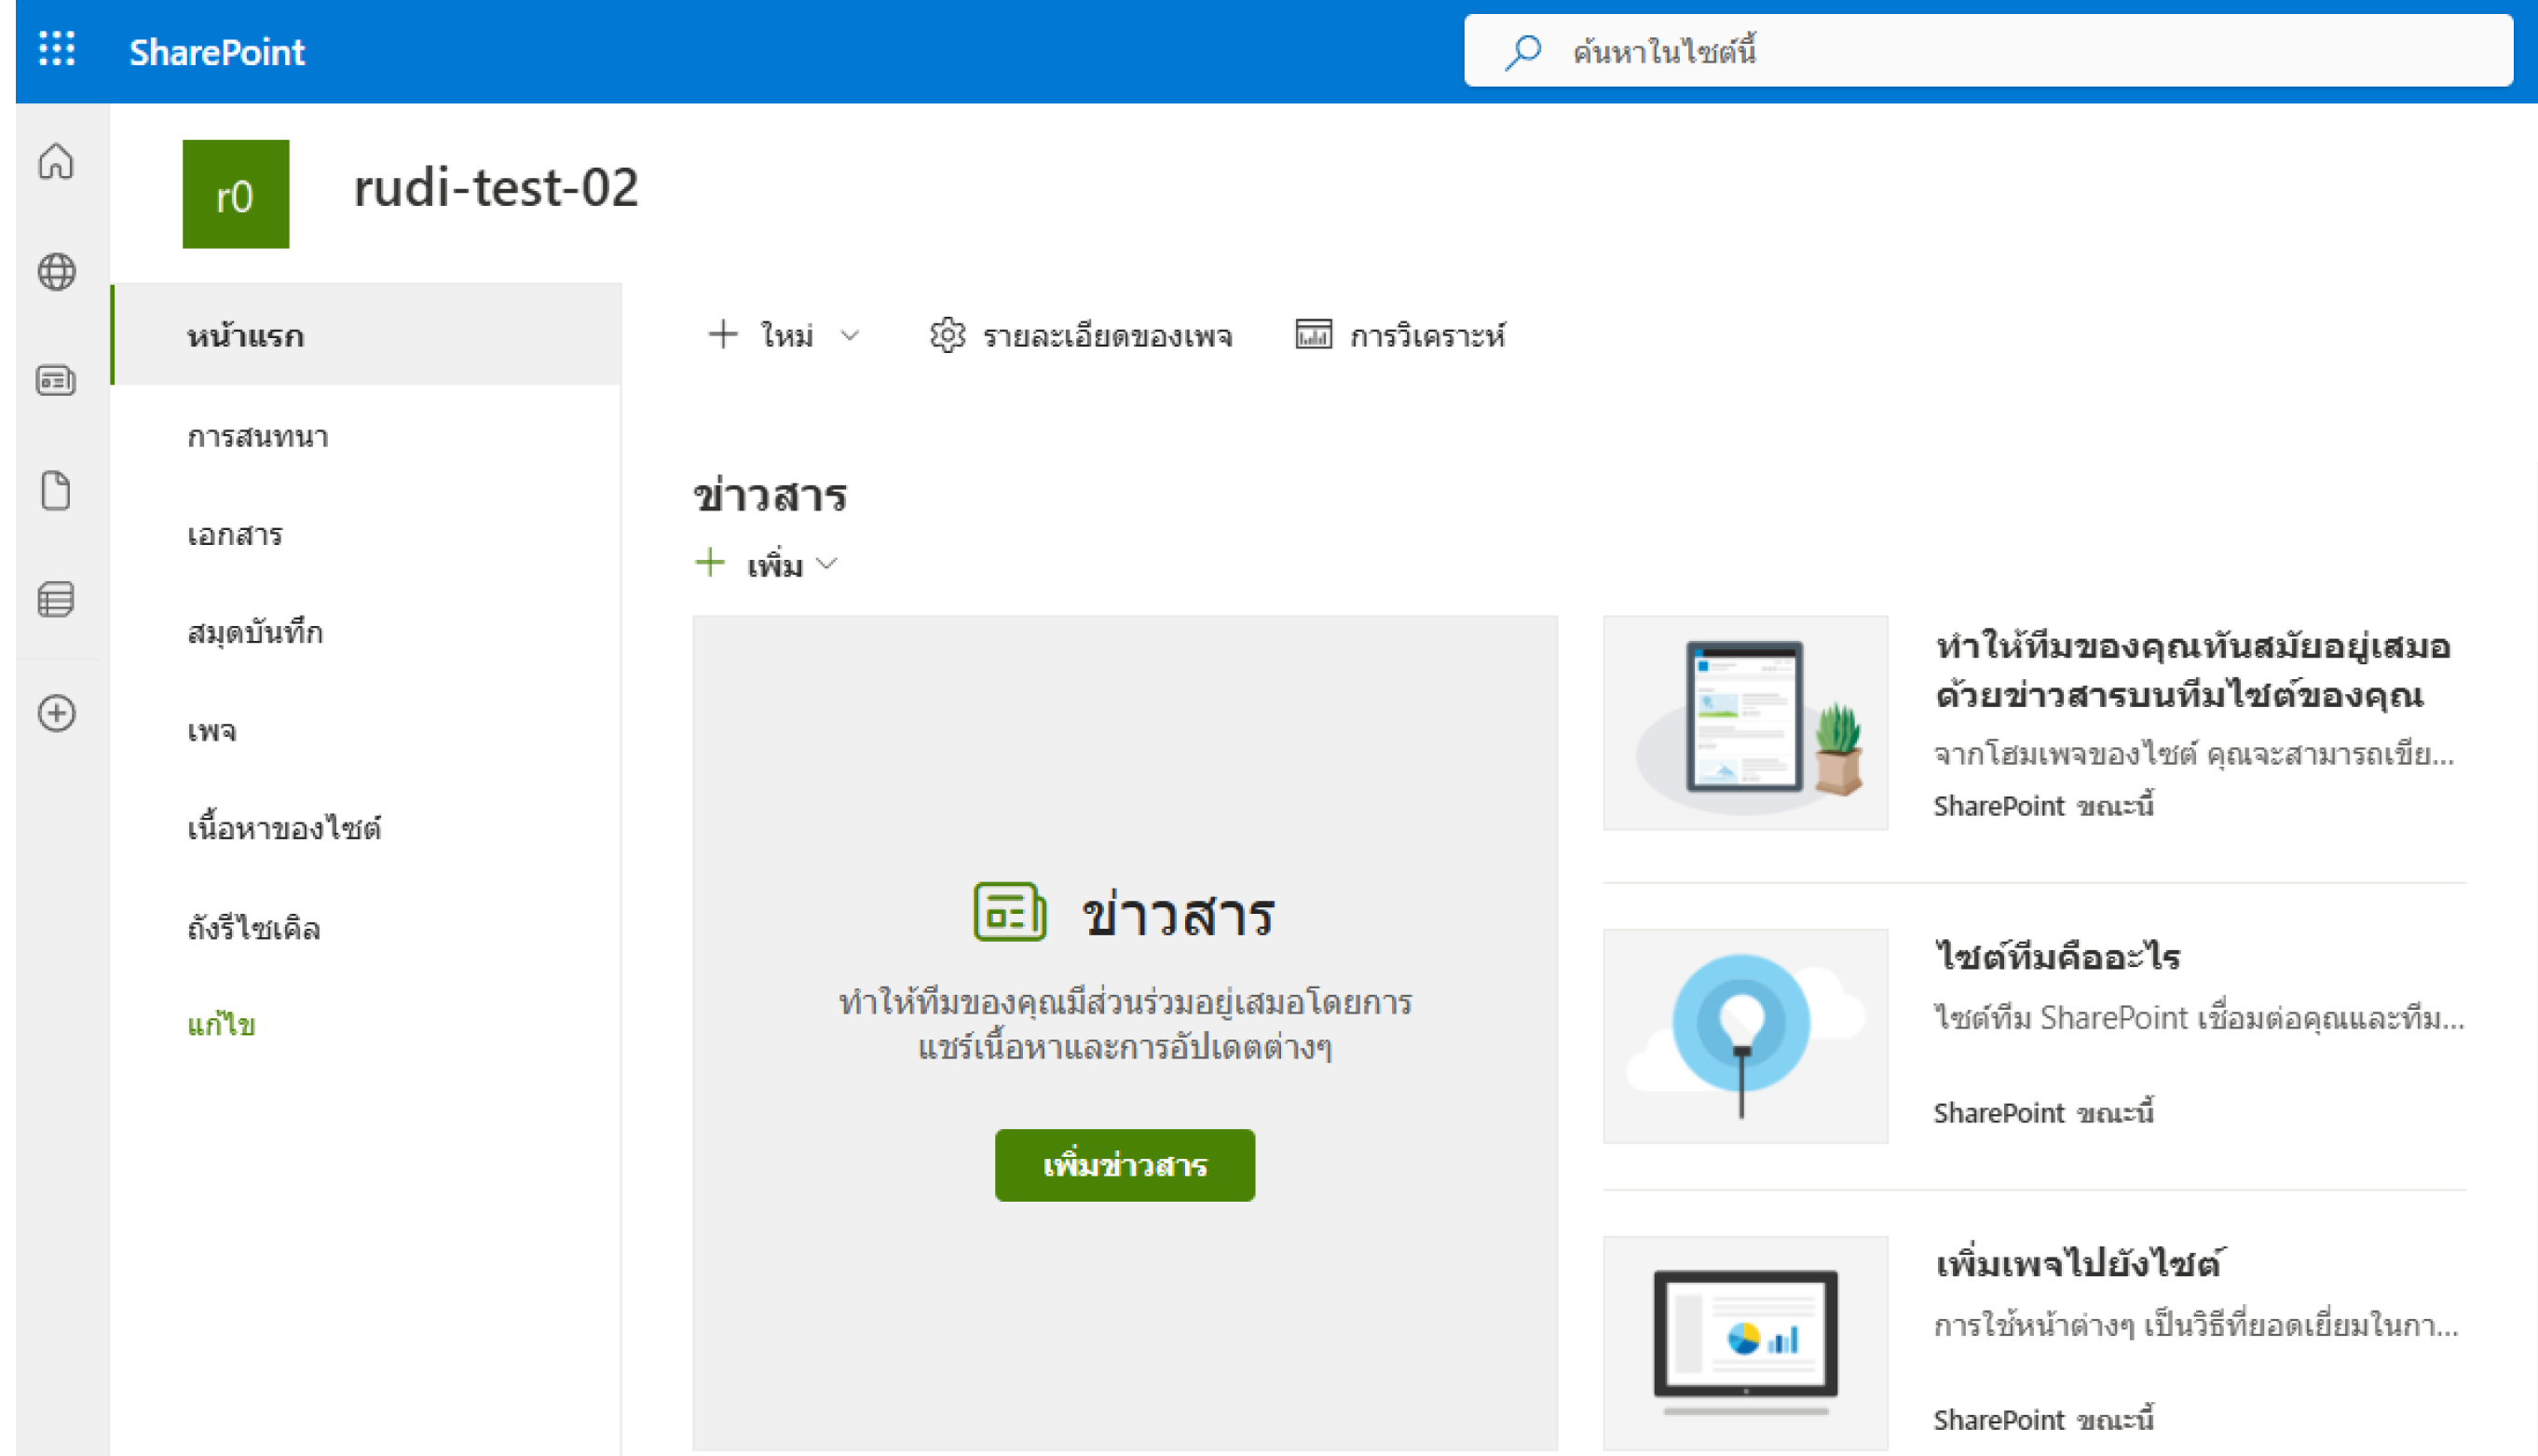Viewport: 2538px width, 1456px height.
Task: Click the SharePoint header title
Action: click(x=217, y=52)
